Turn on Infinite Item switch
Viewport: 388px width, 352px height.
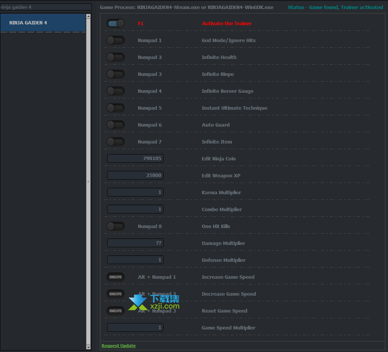(x=115, y=142)
